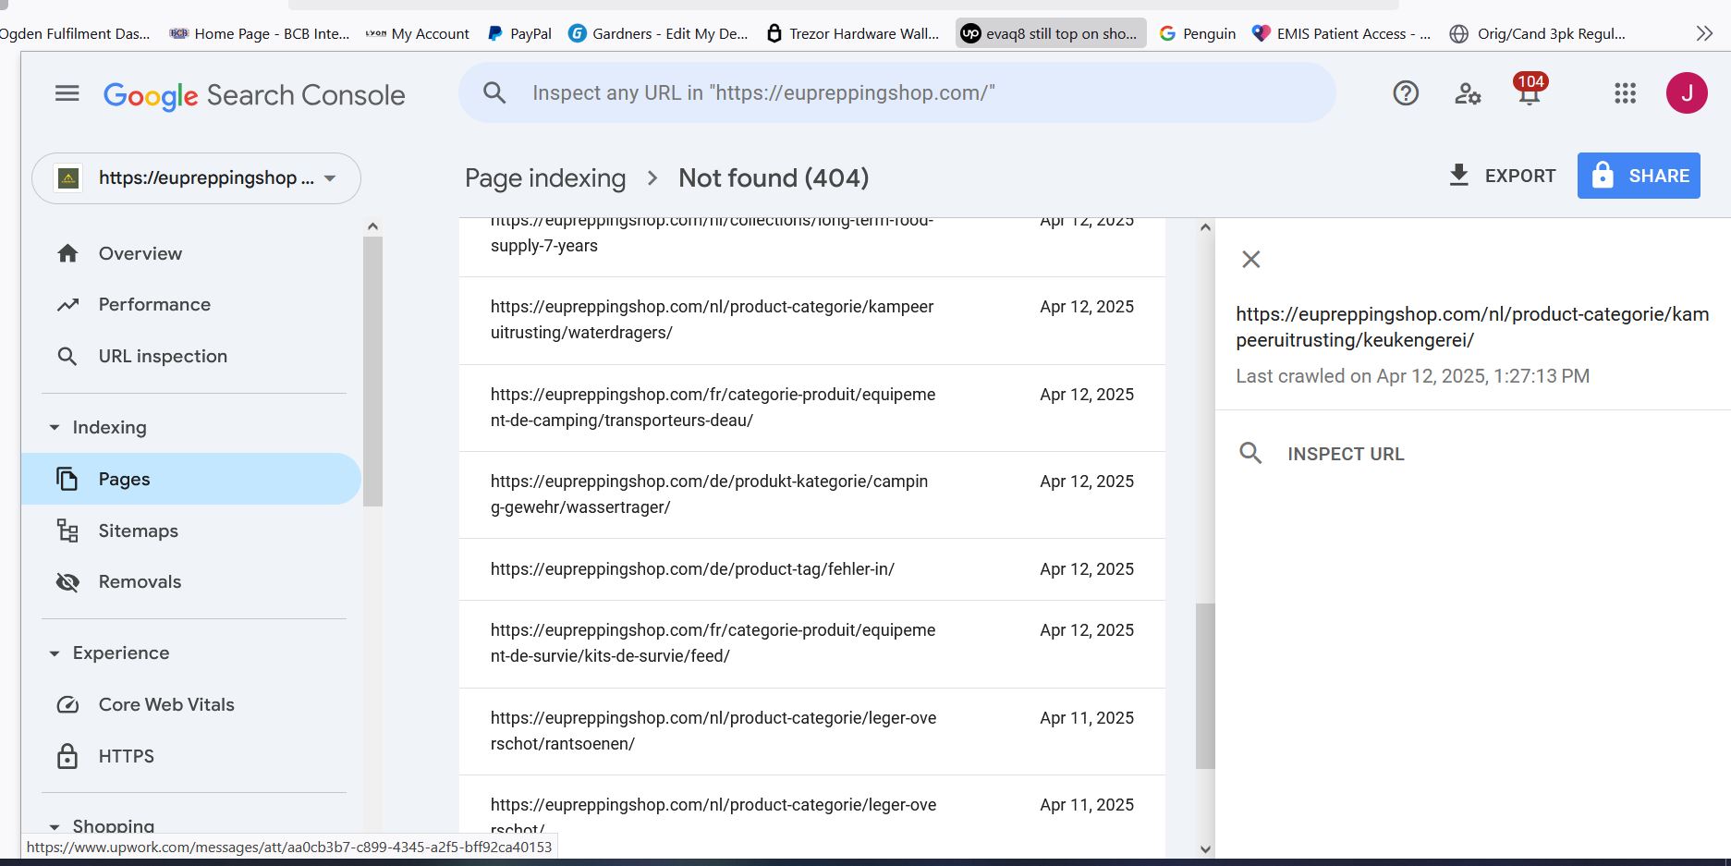
Task: Show more bookmarks chevron
Action: point(1704,33)
